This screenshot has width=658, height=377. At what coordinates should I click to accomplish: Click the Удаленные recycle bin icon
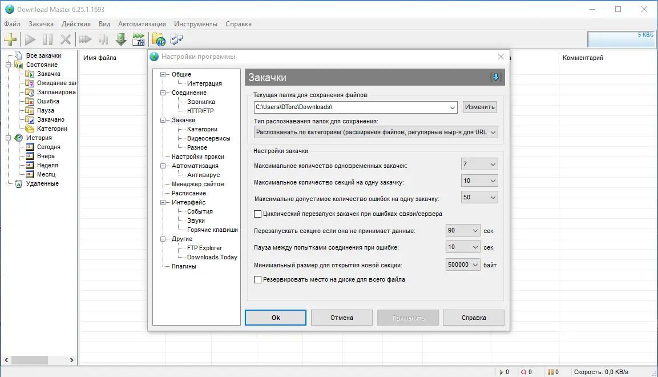pos(18,183)
